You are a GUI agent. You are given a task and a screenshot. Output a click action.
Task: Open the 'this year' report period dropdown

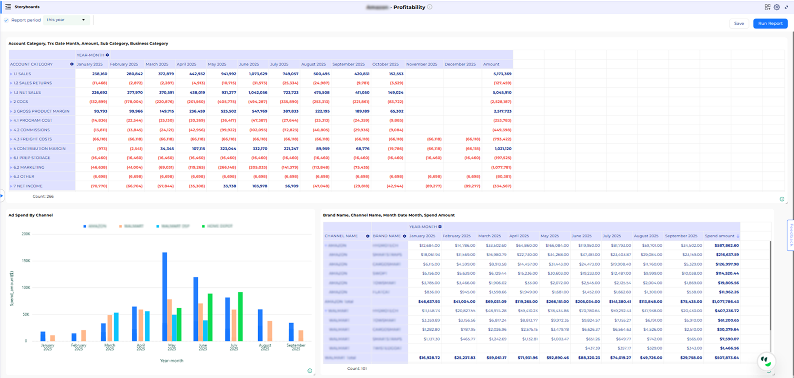pos(66,20)
